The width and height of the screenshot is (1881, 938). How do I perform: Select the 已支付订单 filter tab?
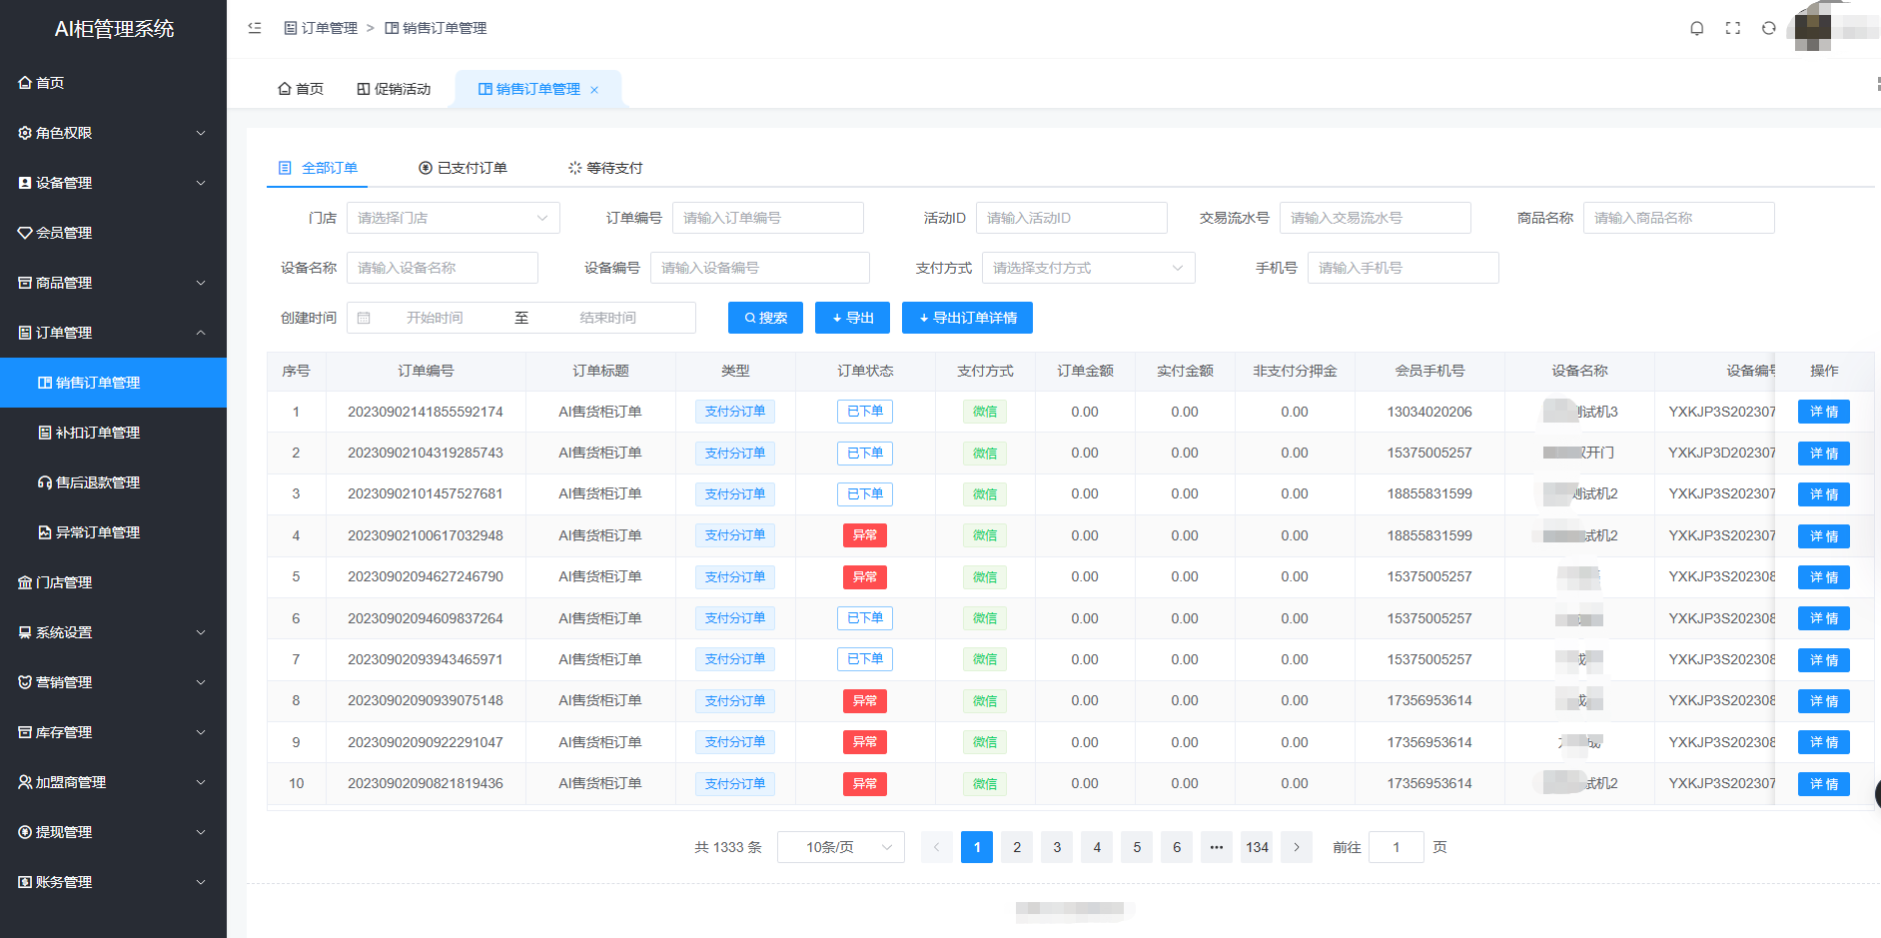point(463,168)
